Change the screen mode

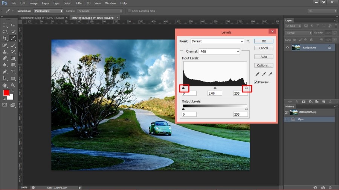13,105
